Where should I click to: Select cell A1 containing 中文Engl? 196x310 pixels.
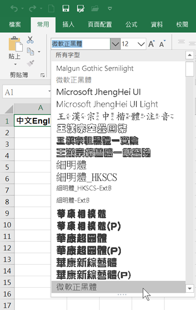(x=33, y=120)
